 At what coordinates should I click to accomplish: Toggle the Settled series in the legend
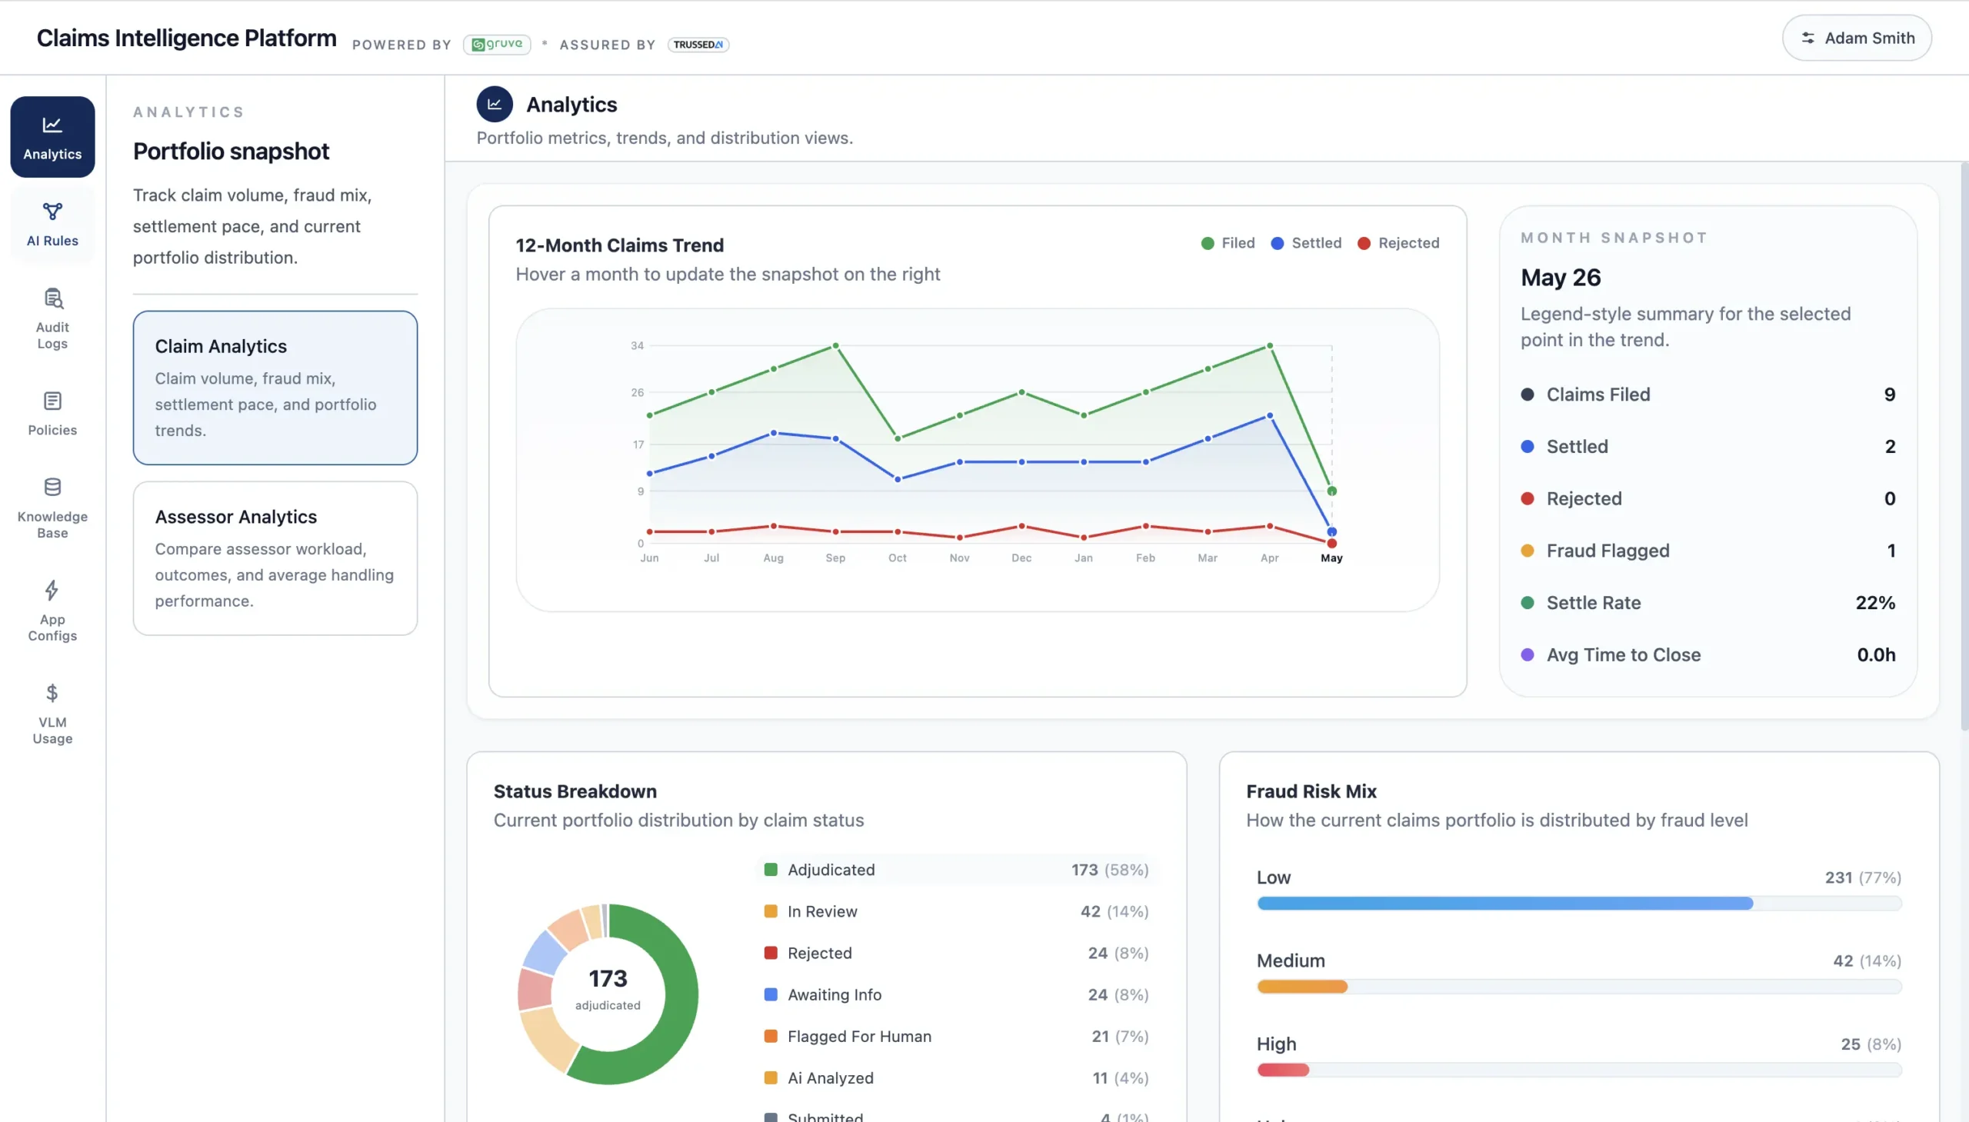(1306, 243)
